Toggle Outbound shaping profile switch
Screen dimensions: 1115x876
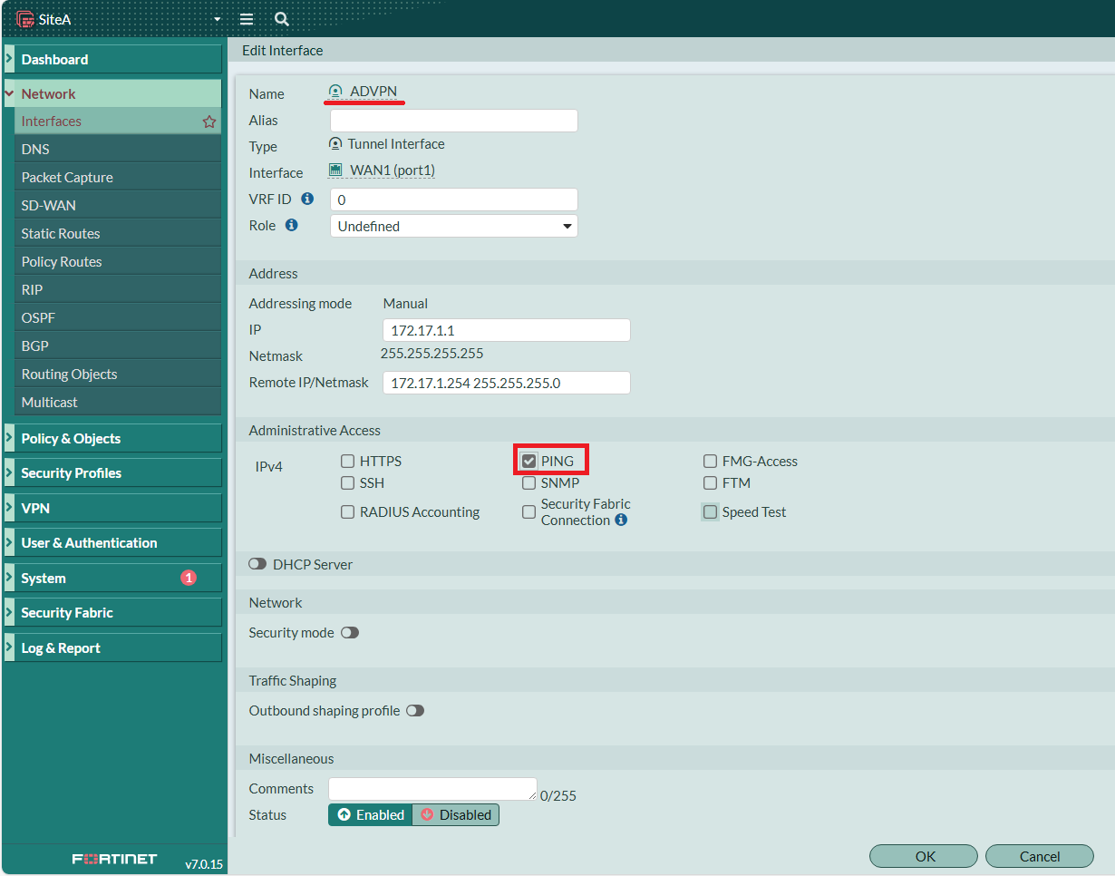click(415, 711)
